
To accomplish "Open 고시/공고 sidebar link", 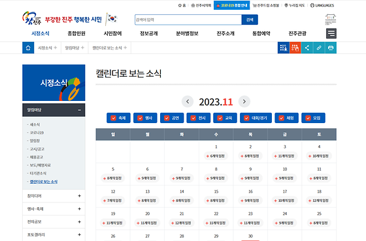I will coord(37,149).
